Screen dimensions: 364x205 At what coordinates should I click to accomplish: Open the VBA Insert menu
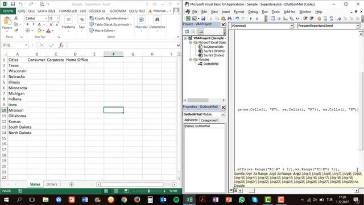(x=226, y=11)
